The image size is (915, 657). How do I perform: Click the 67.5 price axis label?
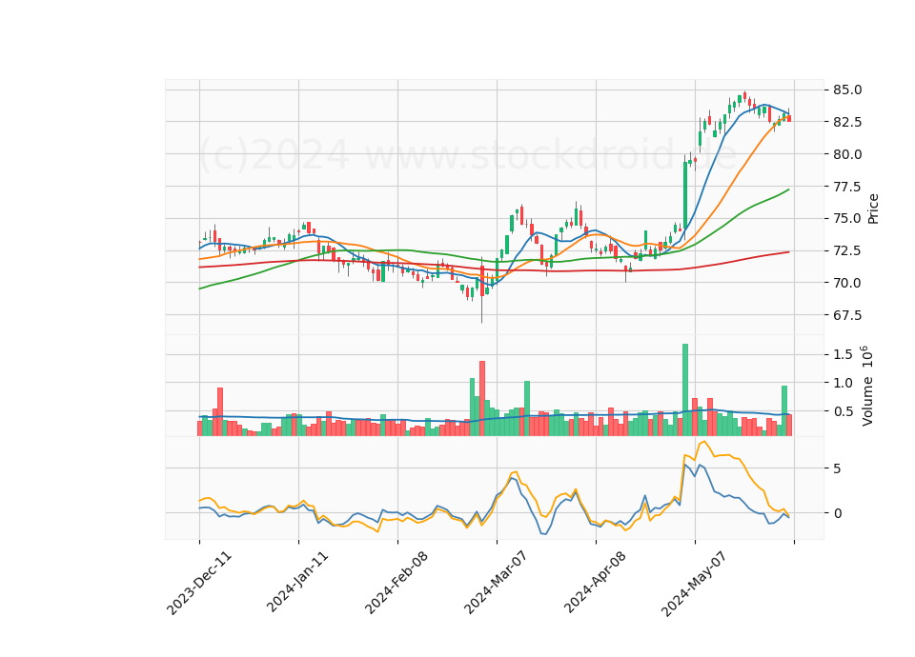click(x=847, y=315)
